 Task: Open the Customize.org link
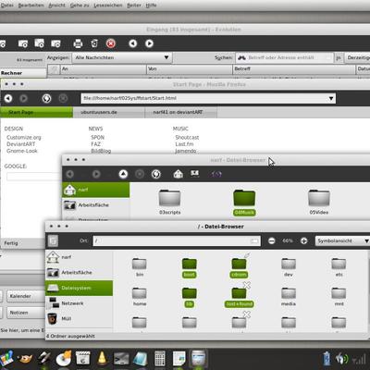(24, 138)
